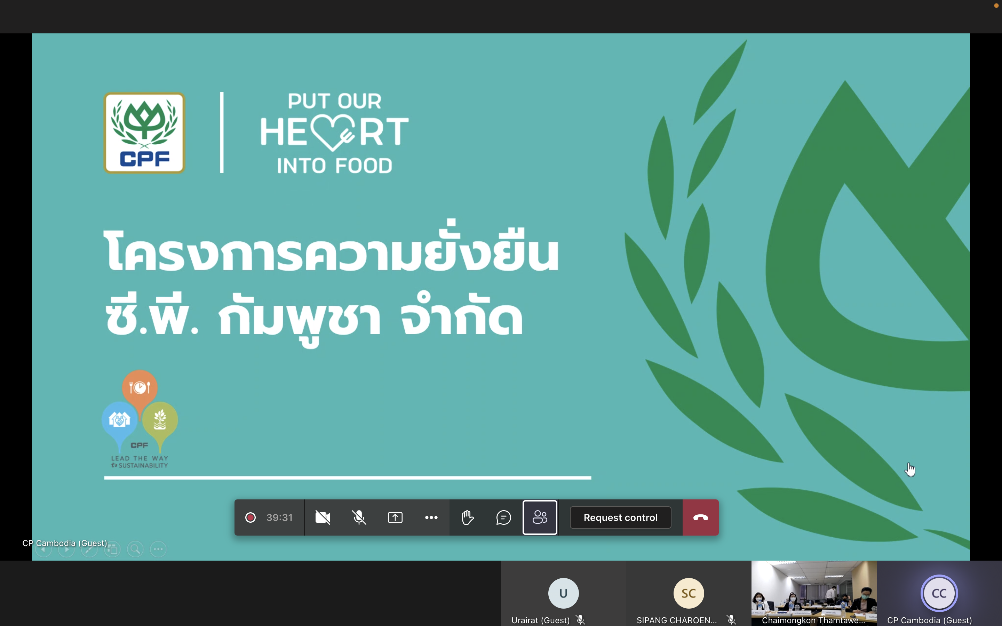Select the CP Cambodia (Guest) participant tile
The image size is (1002, 626).
pyautogui.click(x=939, y=593)
